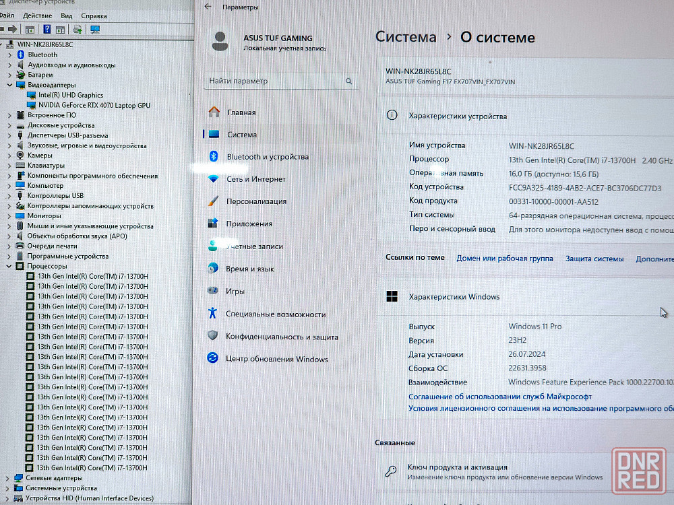
Task: Click the Сеть и Интернет Wi-Fi icon
Action: tap(213, 178)
